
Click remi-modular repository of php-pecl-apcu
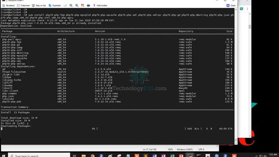pyautogui.click(x=187, y=39)
